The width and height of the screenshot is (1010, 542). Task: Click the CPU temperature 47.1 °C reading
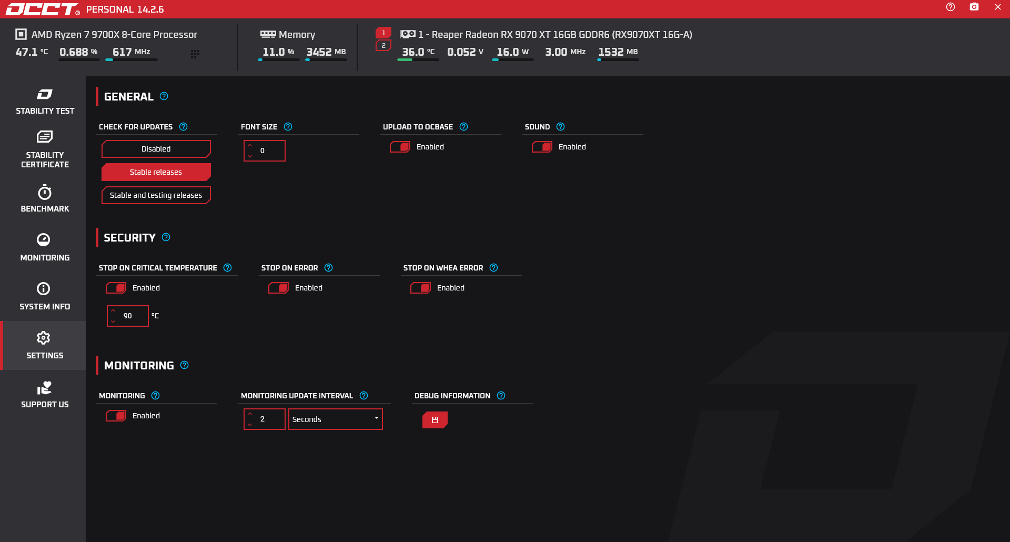tap(32, 52)
